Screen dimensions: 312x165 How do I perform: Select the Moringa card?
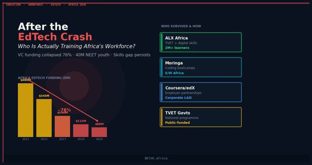201,67
